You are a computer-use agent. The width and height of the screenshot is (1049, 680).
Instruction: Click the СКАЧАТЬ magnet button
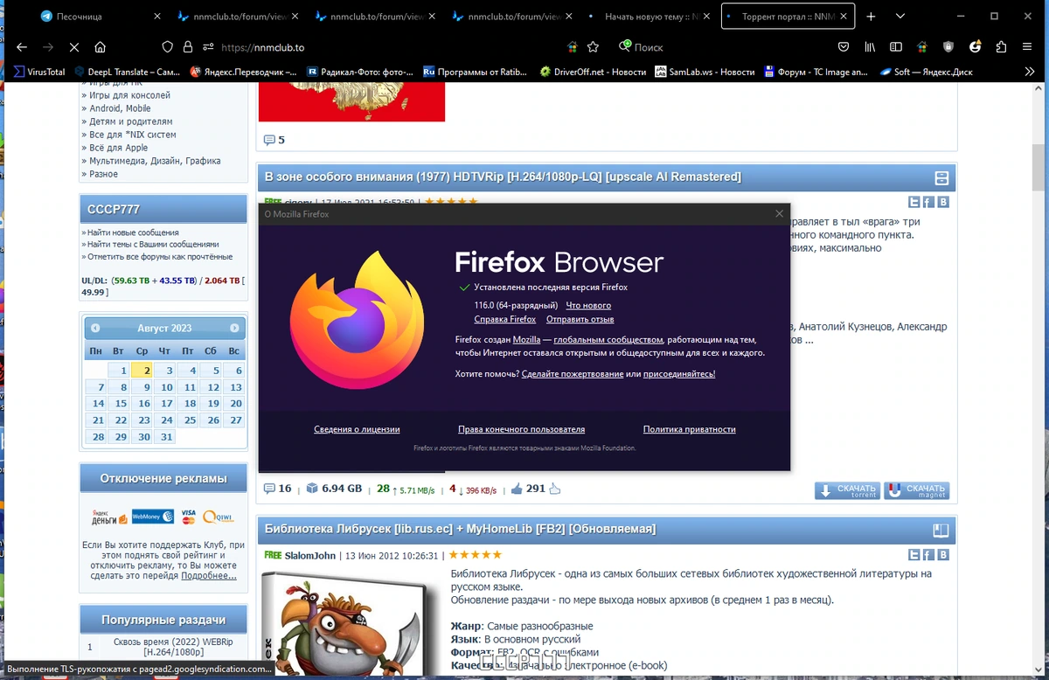pyautogui.click(x=916, y=490)
